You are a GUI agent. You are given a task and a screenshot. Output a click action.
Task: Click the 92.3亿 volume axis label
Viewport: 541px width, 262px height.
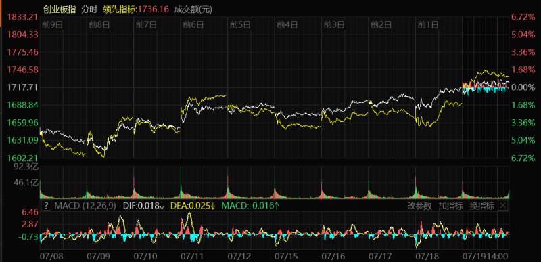tap(27, 167)
